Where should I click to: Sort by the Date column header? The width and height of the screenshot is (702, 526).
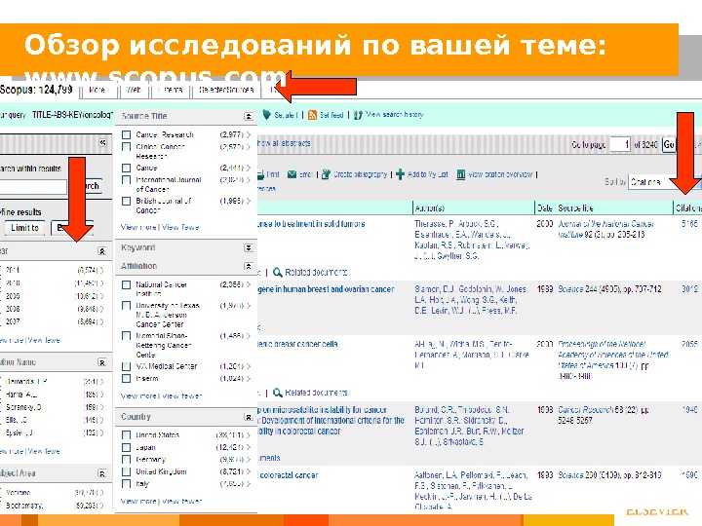pyautogui.click(x=544, y=208)
